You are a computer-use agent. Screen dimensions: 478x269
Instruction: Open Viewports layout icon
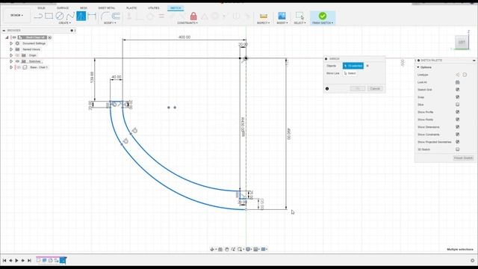(264, 250)
